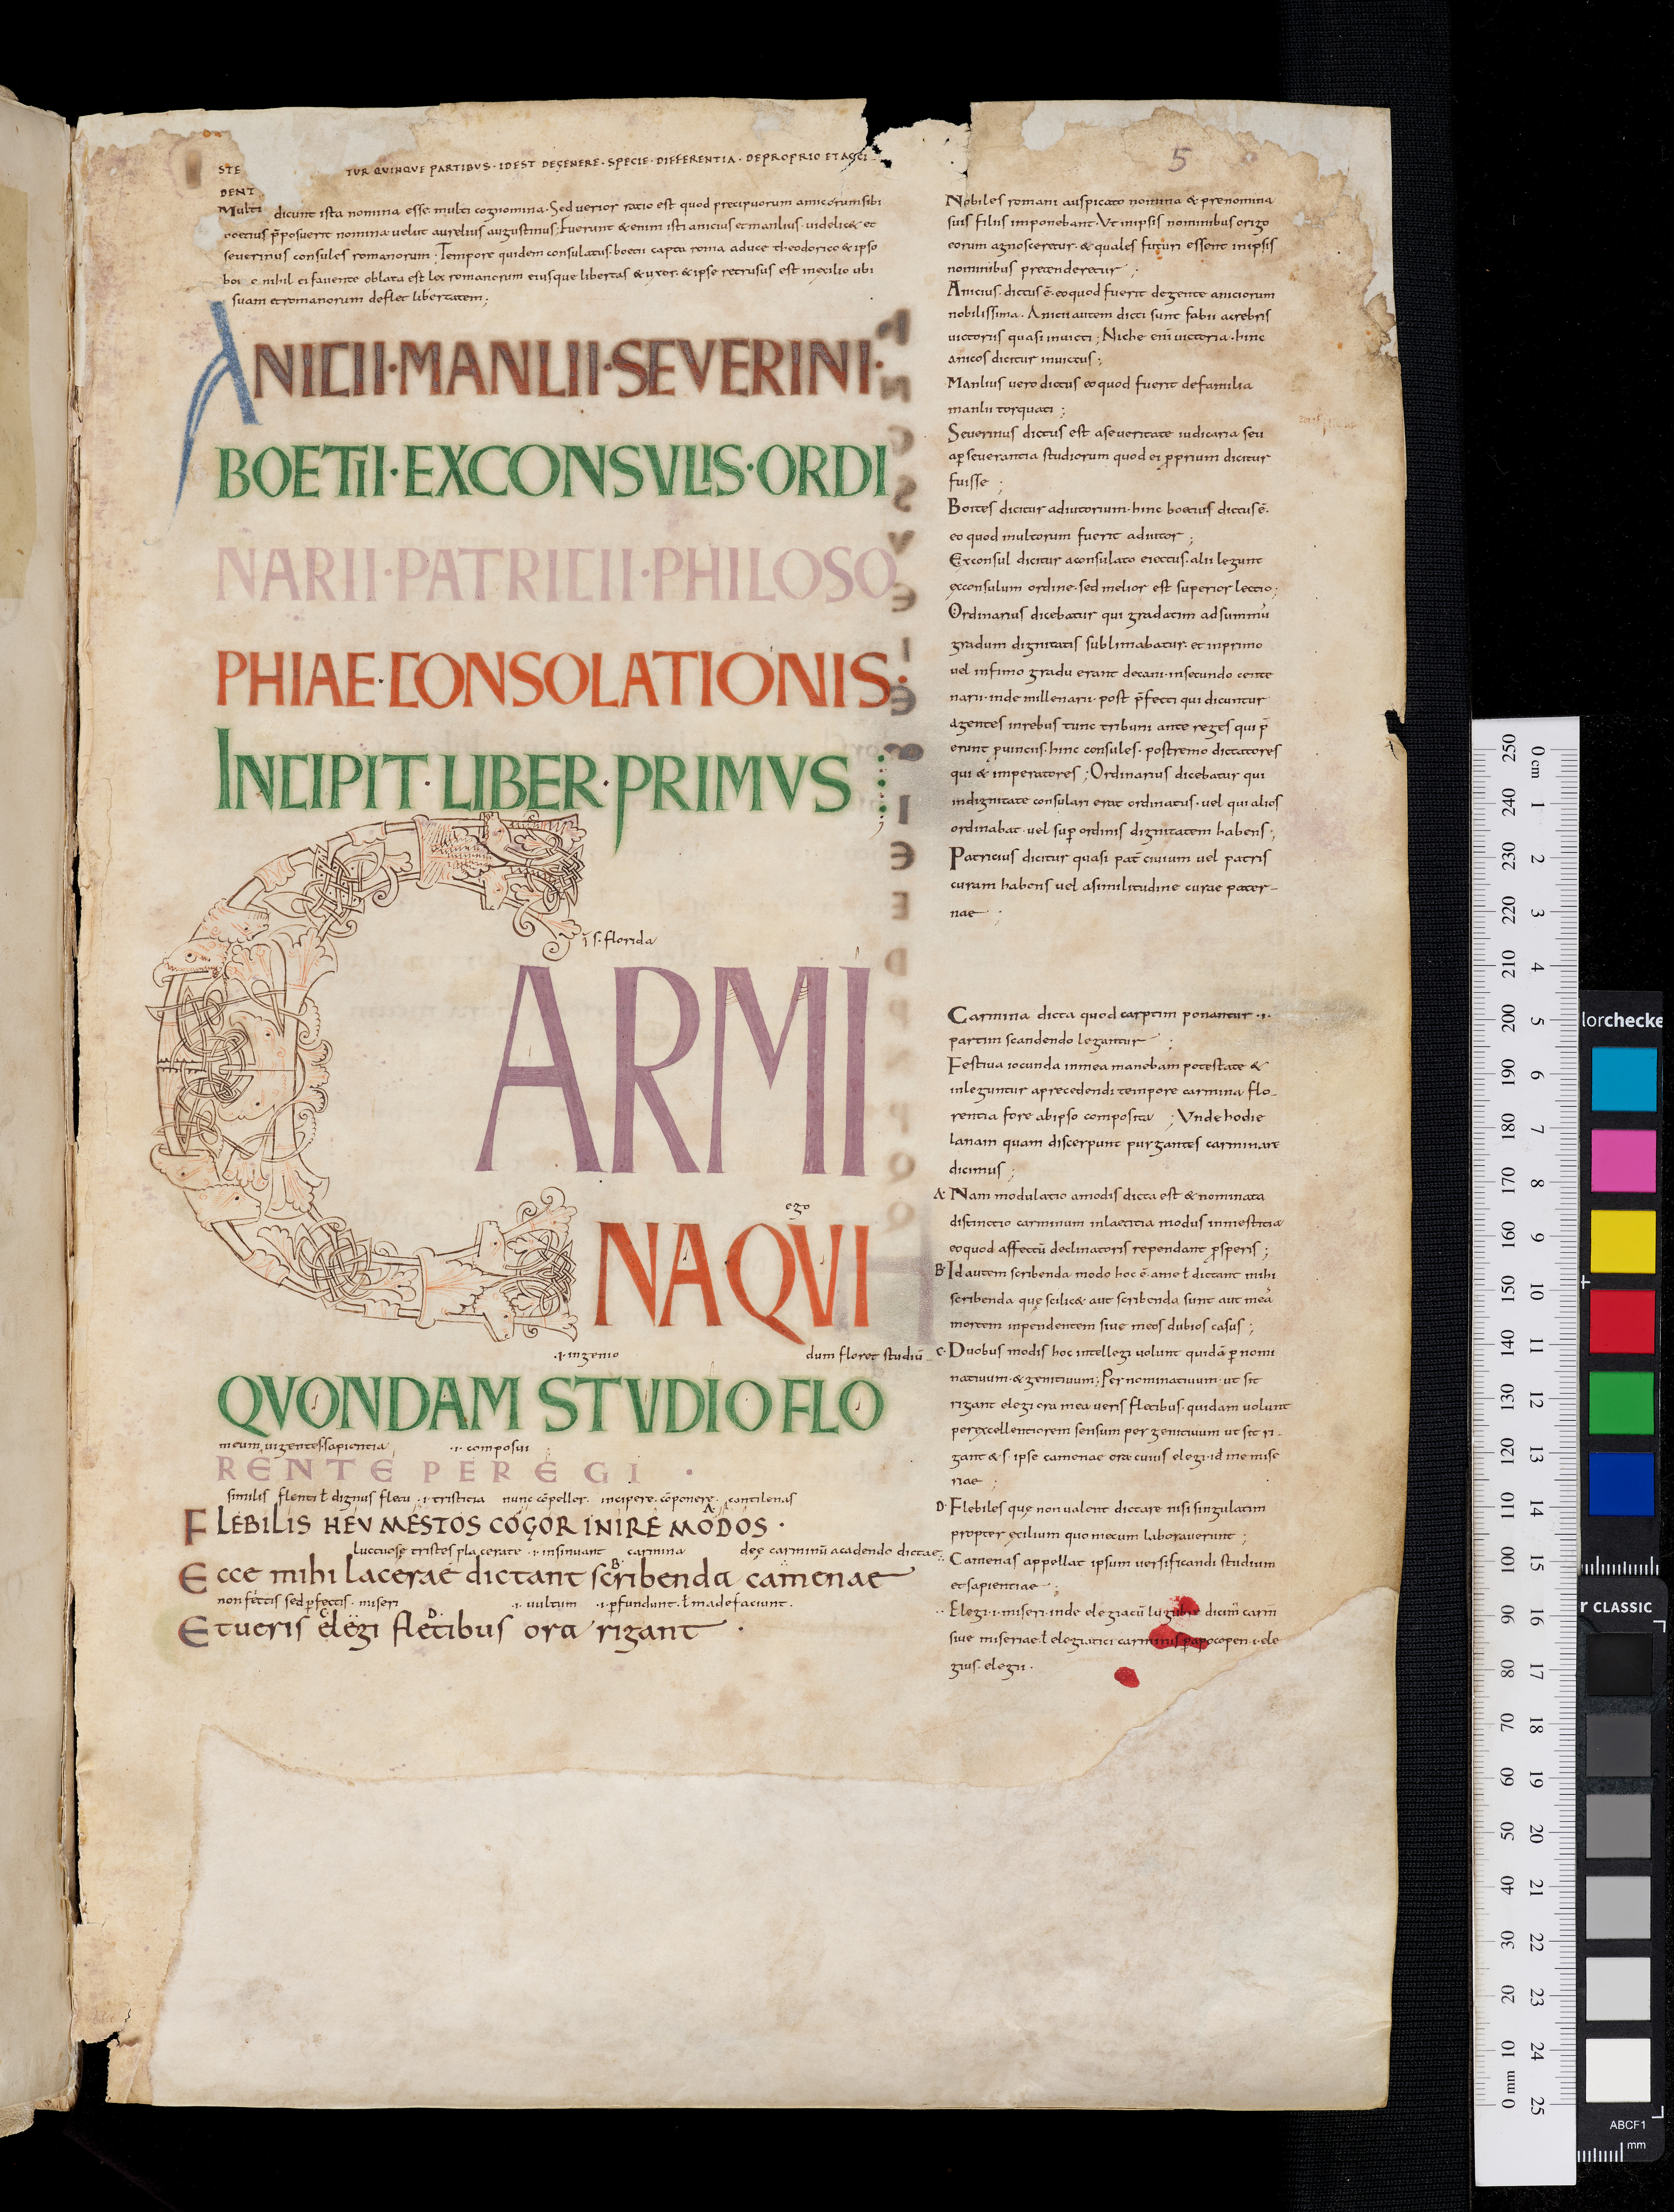Click the green line 'BOETII·EXCONSULIS·ORDI'
Screen dimensions: 1674x2212
tap(552, 472)
